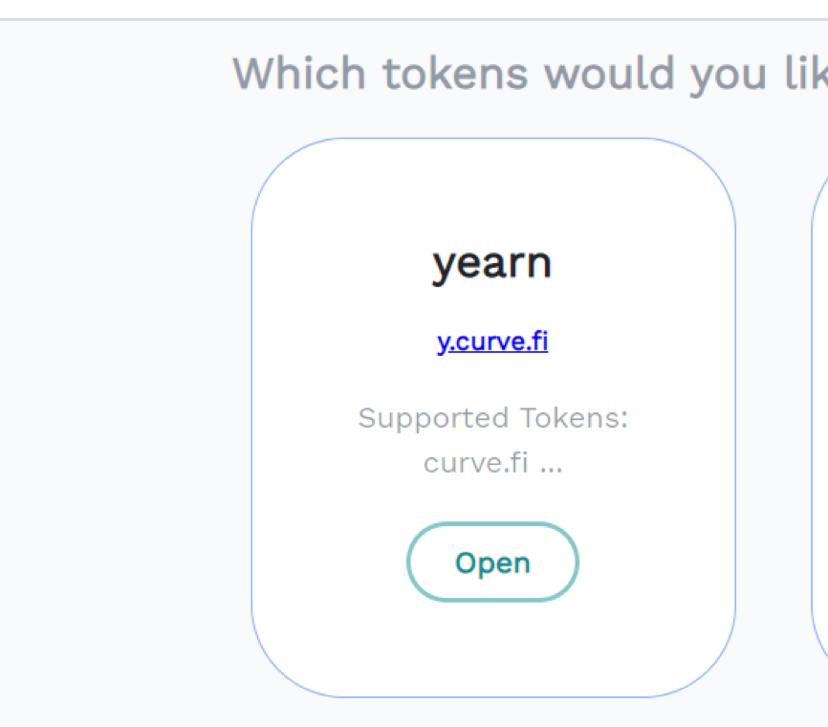
Task: Click yearn card space above the title
Action: click(x=492, y=187)
